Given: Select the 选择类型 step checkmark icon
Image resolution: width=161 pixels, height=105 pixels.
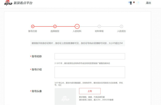Looking at the screenshot, I should (x=55, y=27).
